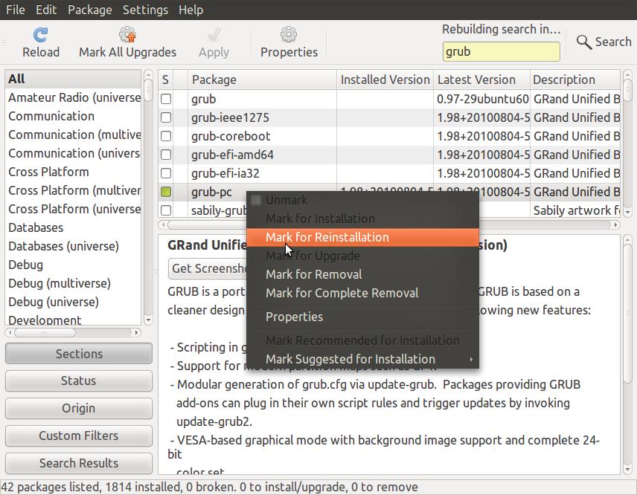This screenshot has width=637, height=495.
Task: Select the Amateur Radio (universe) category
Action: click(x=73, y=98)
